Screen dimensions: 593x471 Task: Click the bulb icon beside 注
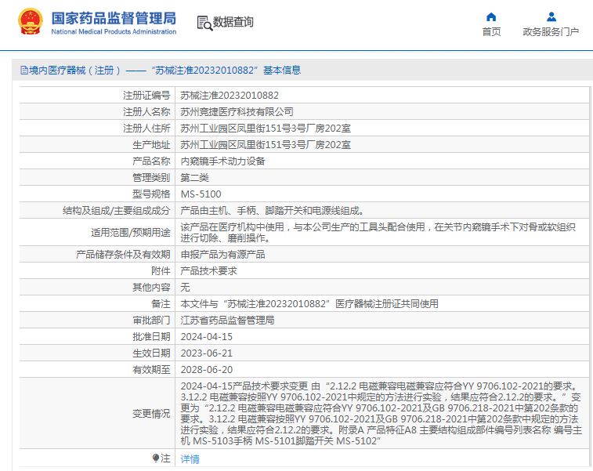tap(155, 458)
